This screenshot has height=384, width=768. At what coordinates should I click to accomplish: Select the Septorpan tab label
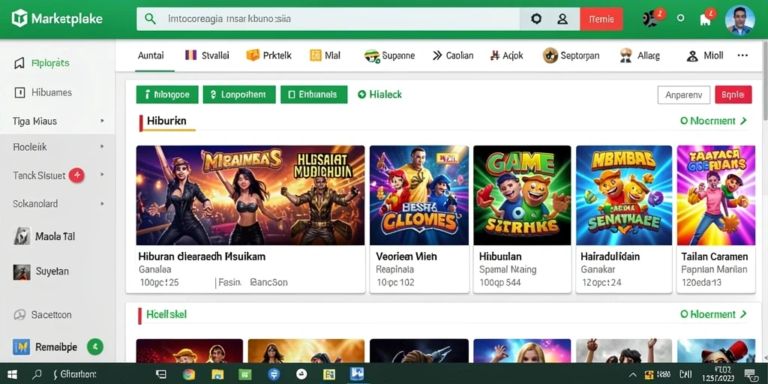point(580,55)
